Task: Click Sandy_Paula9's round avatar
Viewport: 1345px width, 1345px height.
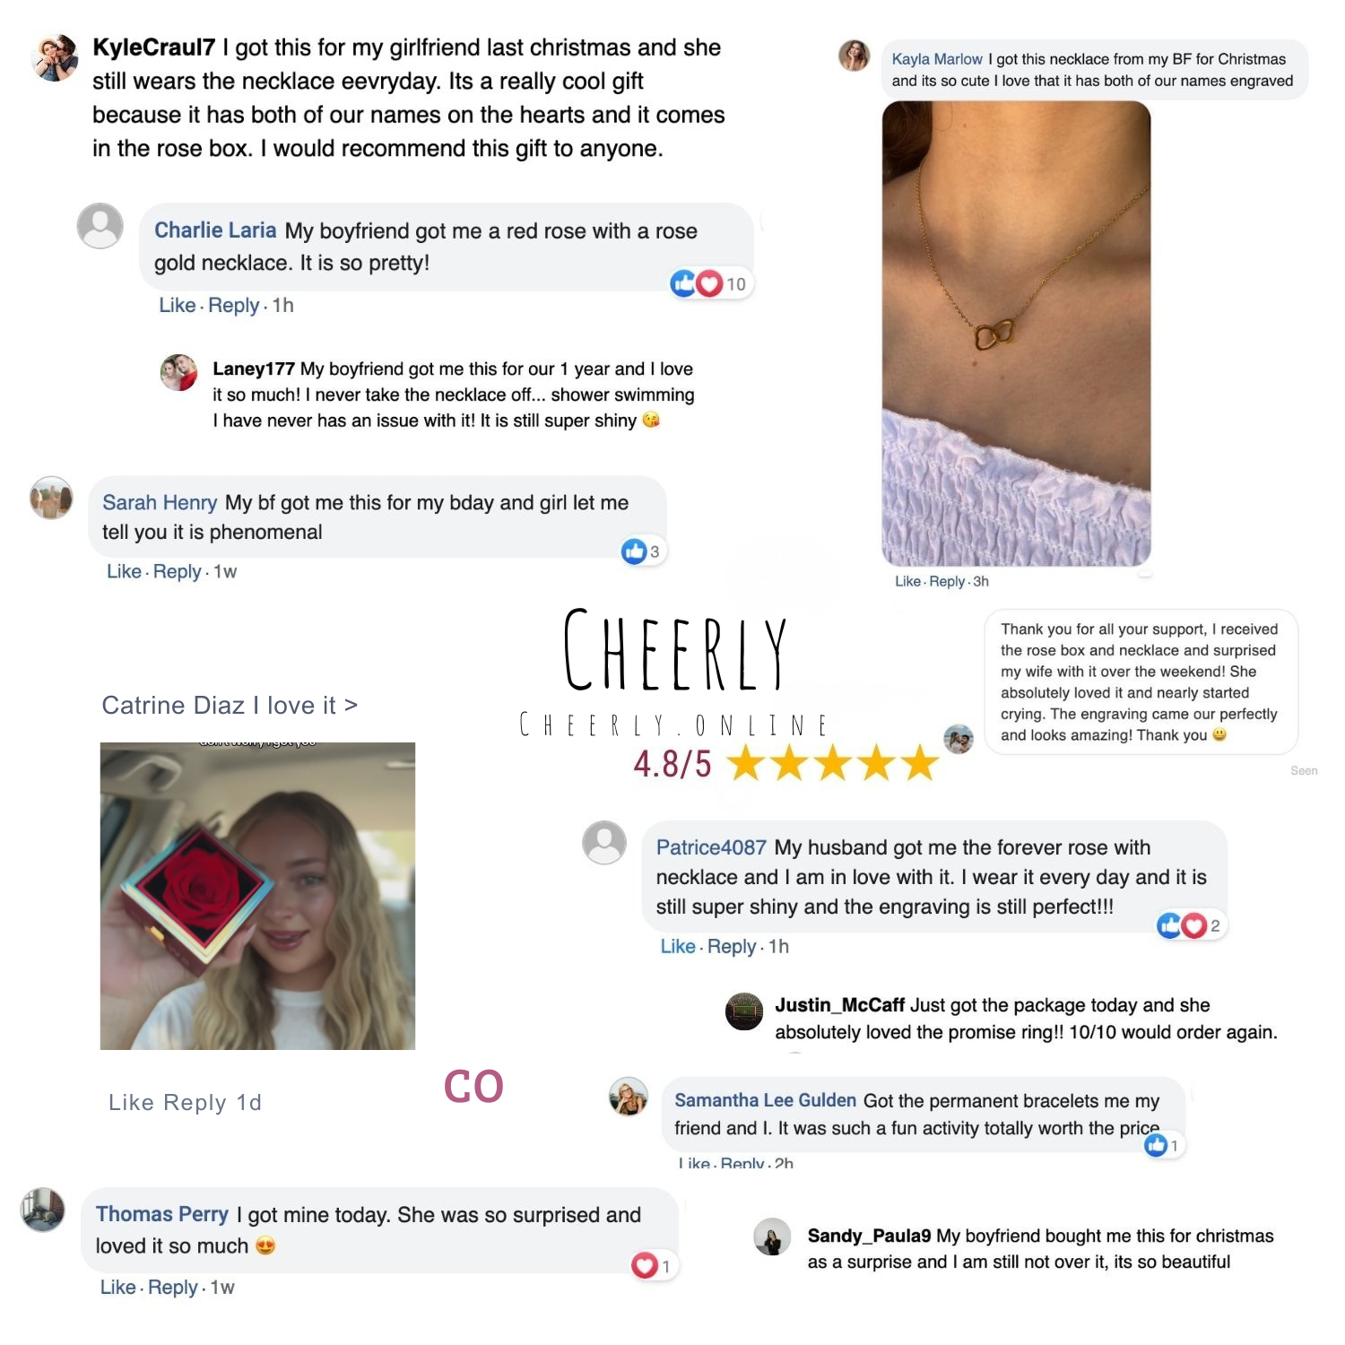Action: point(772,1237)
